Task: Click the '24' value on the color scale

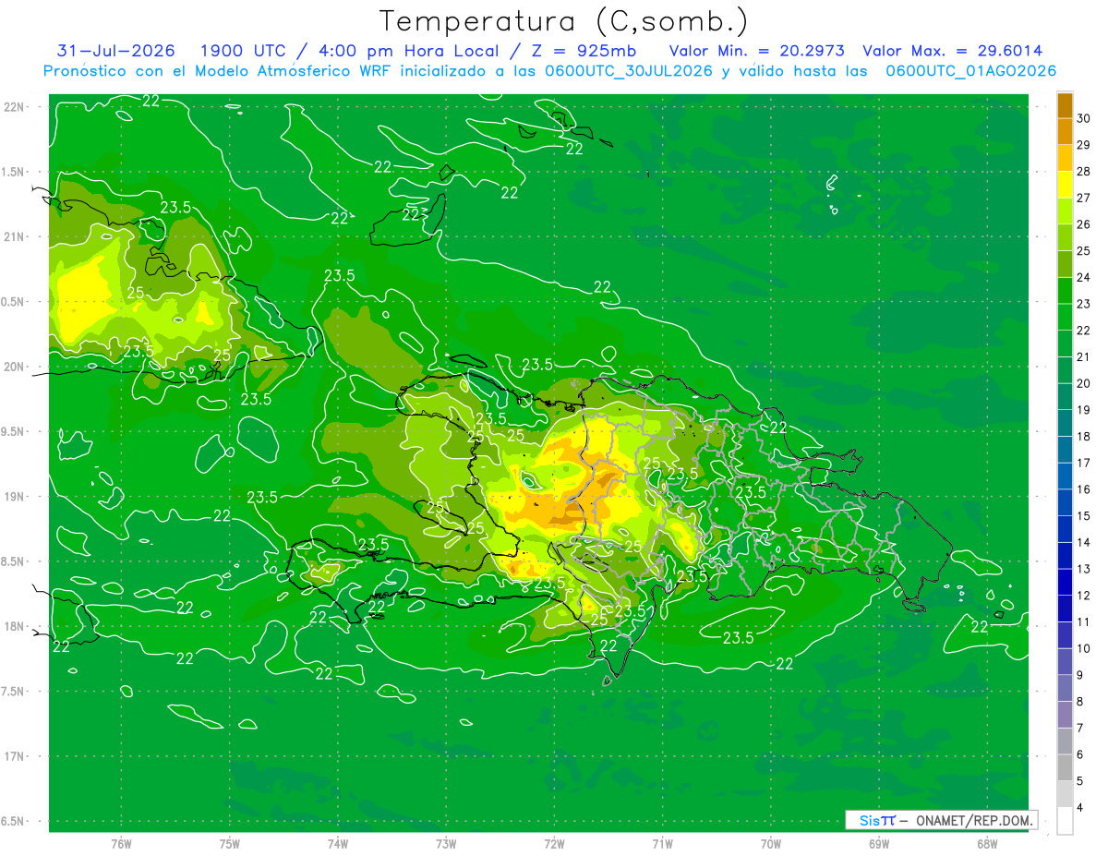Action: [x=1084, y=277]
